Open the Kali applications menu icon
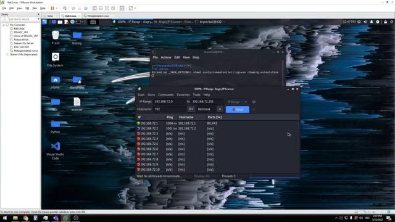Viewport: 395px width, 222px height. [x=44, y=22]
